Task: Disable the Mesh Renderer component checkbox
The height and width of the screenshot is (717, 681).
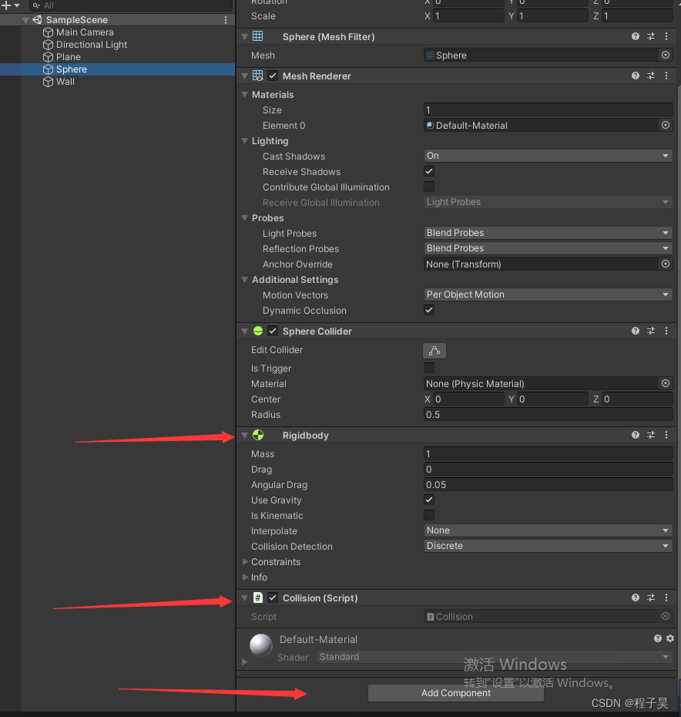Action: tap(273, 76)
